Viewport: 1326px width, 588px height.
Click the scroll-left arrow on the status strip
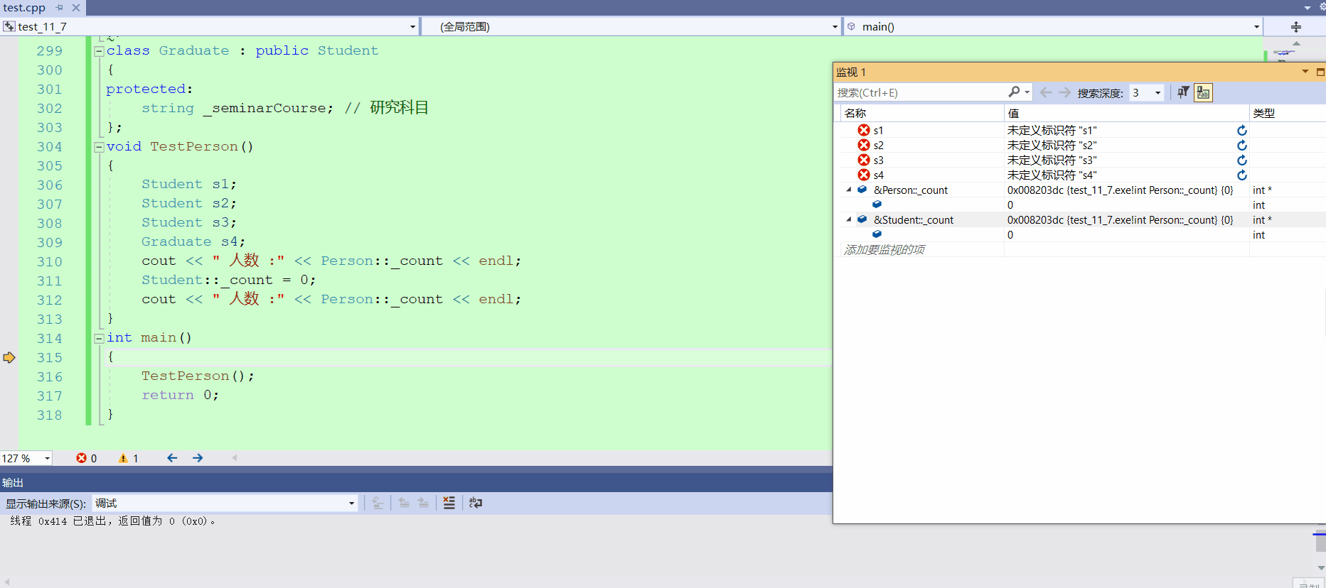point(234,458)
